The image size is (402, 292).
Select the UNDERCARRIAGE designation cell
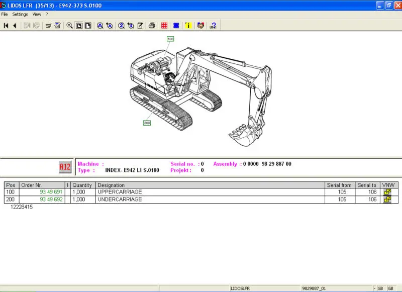tap(210, 200)
